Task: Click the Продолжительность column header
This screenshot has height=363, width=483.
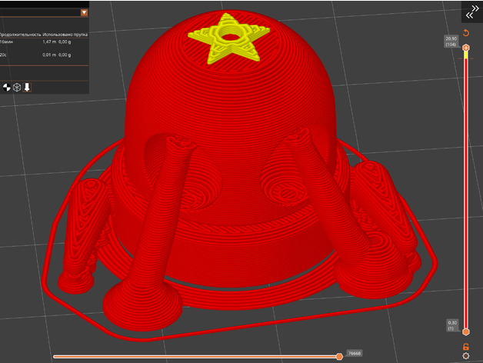Action: click(x=19, y=35)
